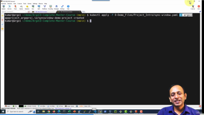Viewport: 204px width, 115px height.
Task: Click the red status-bar close icon
Action: (200, 106)
